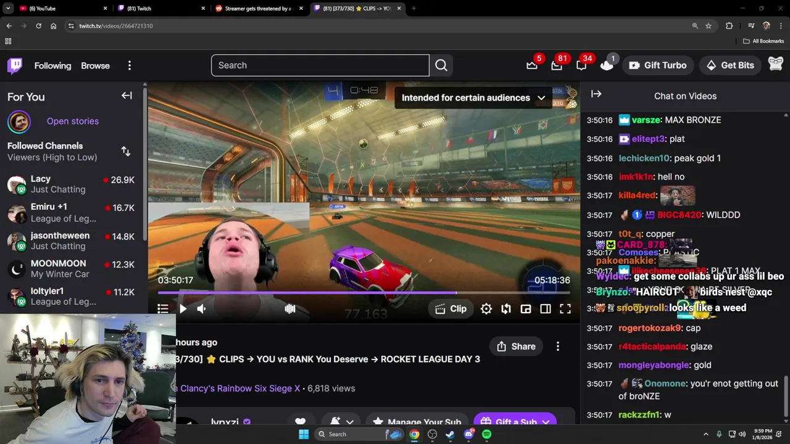Go to the Following tab
790x444 pixels.
(52, 65)
